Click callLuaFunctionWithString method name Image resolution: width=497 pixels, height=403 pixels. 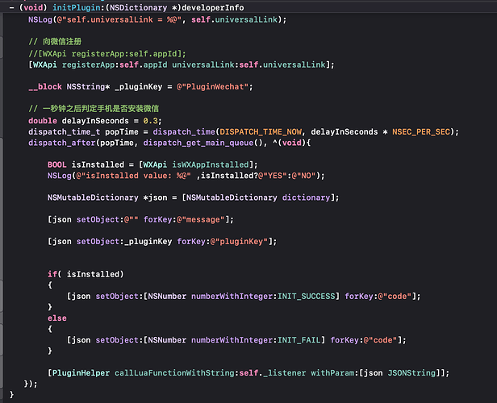click(x=174, y=373)
